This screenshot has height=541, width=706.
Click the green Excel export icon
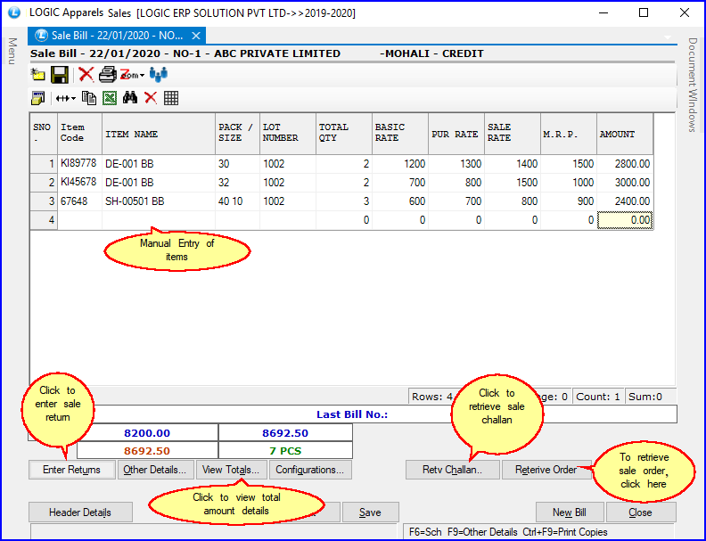[x=110, y=98]
